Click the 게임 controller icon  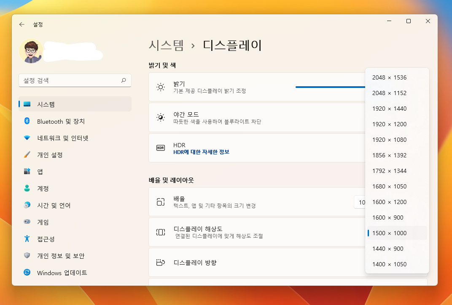pos(27,222)
